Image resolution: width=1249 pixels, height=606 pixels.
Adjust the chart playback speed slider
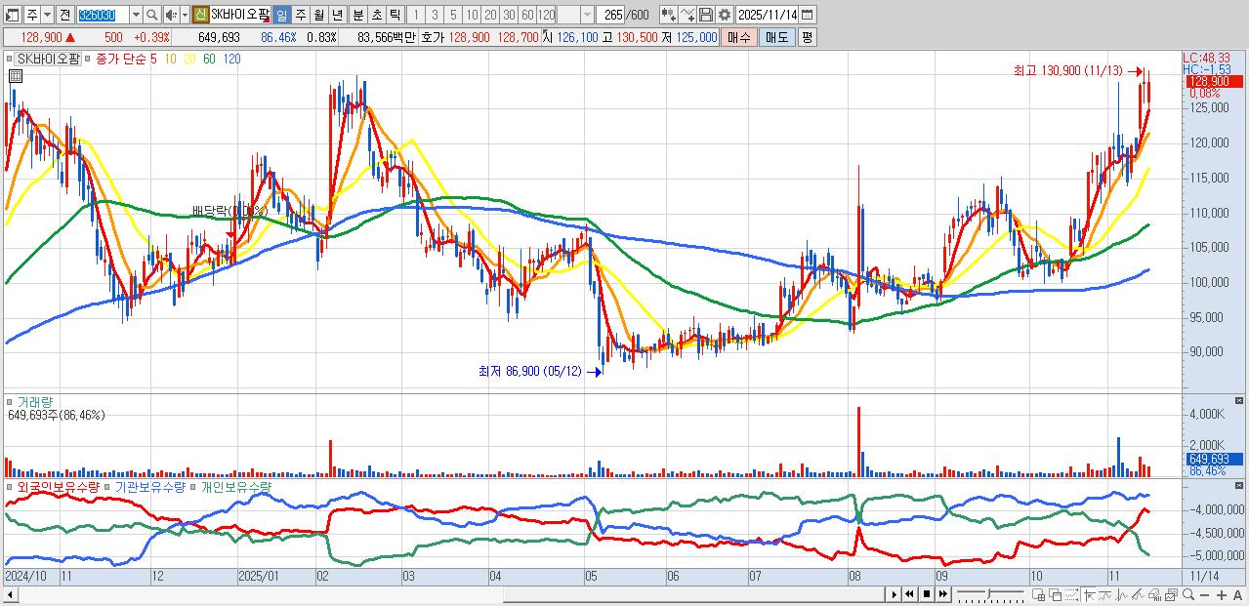990,594
